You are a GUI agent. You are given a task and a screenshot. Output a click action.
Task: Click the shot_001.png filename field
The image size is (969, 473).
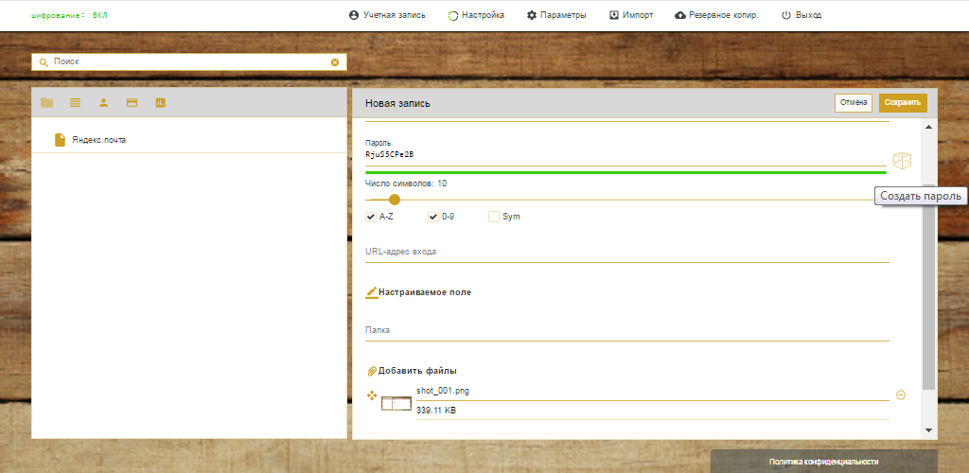653,391
